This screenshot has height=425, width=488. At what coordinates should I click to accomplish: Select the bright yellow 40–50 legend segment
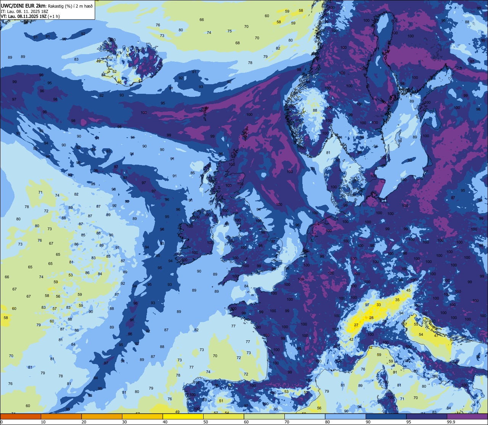pyautogui.click(x=183, y=416)
